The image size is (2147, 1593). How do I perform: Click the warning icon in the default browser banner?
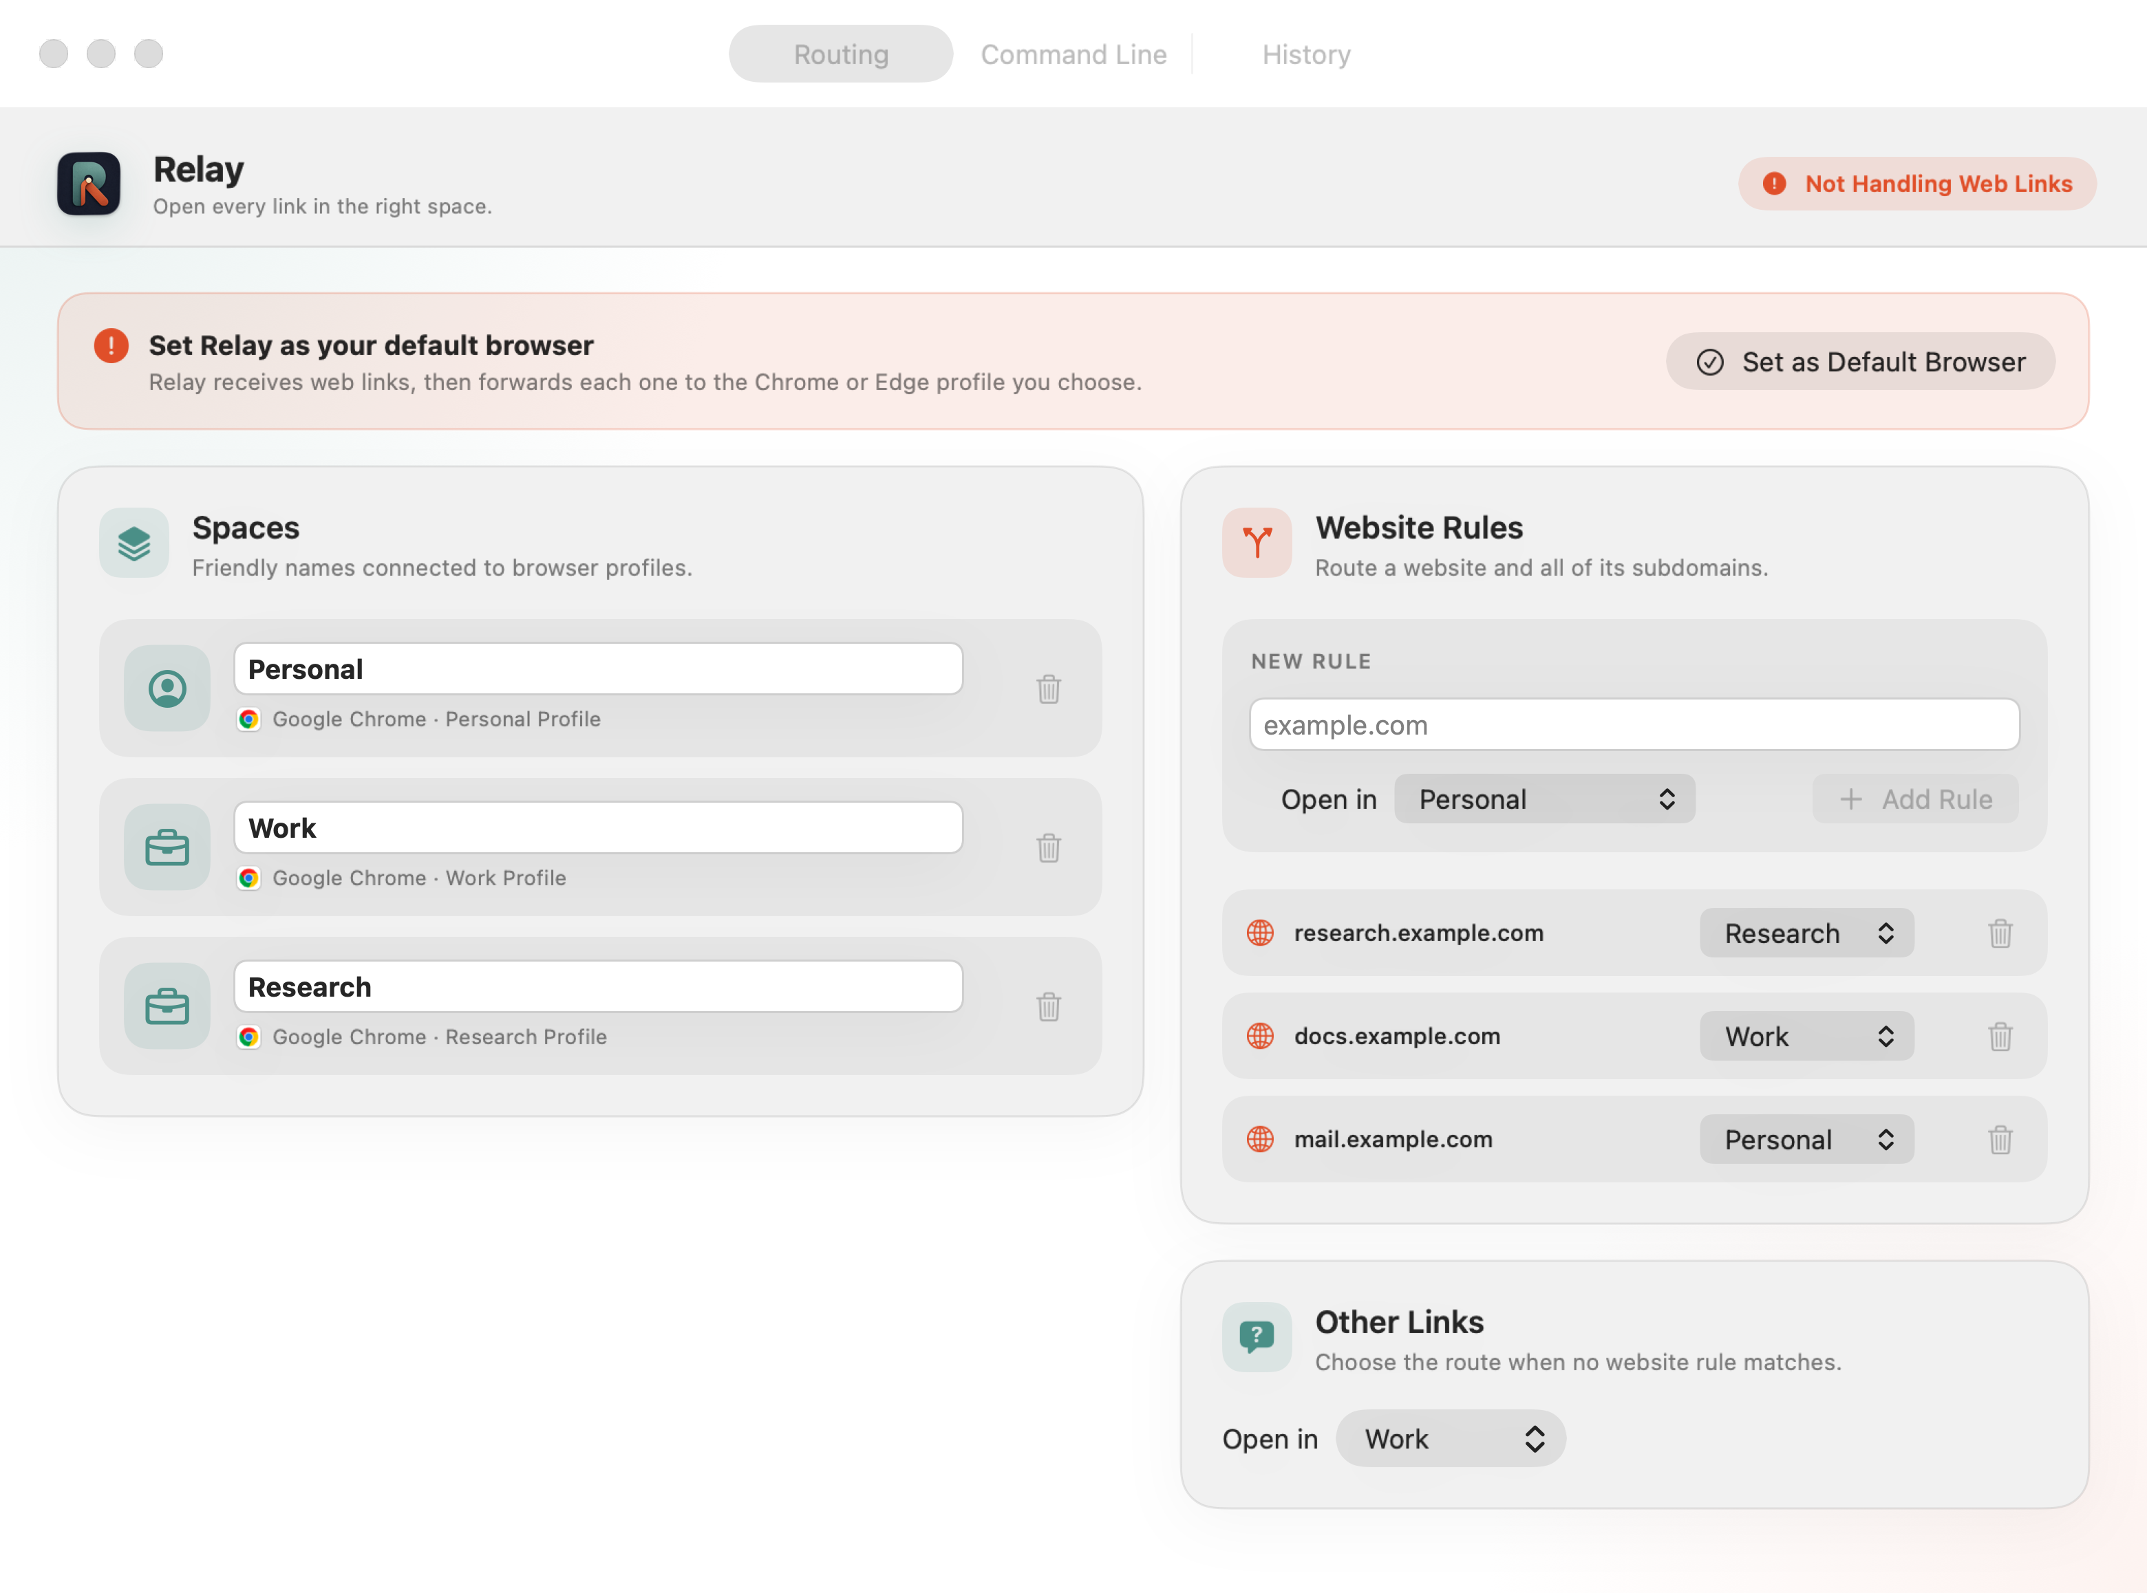[111, 345]
